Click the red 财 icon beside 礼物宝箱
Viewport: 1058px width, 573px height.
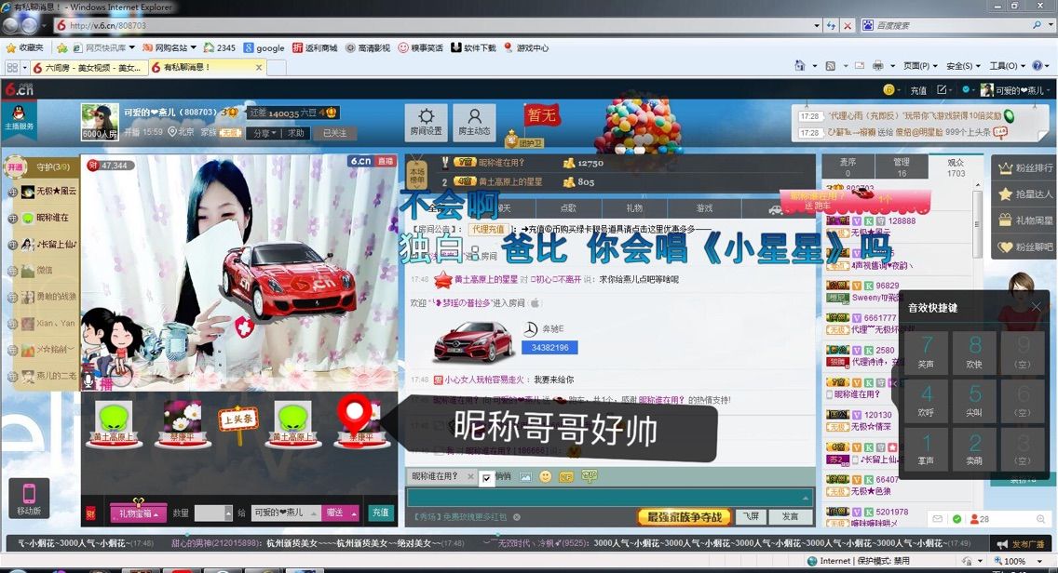coord(90,513)
